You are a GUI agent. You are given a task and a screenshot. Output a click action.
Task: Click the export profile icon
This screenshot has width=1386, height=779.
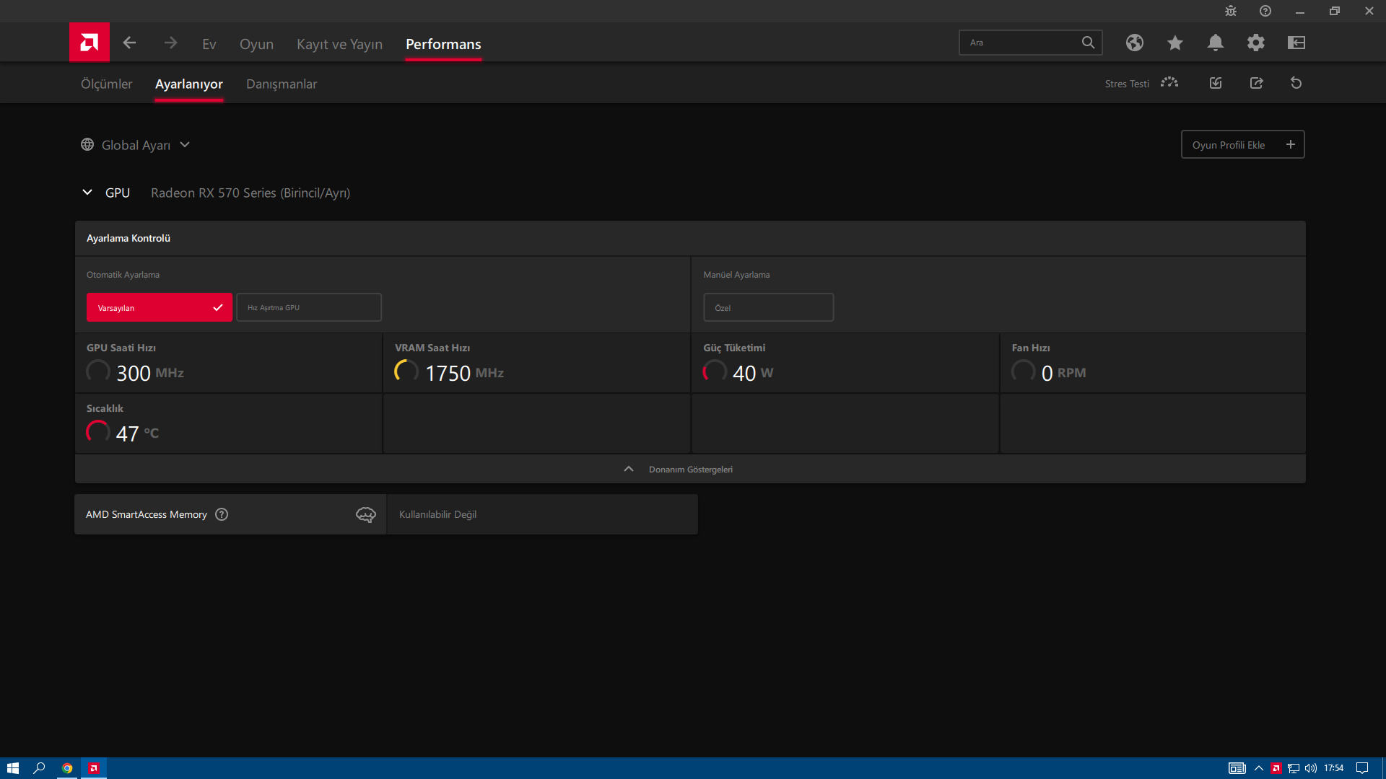[x=1256, y=83]
